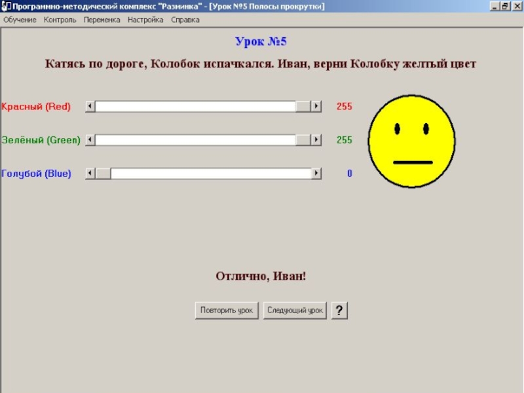Click the question mark help button

(339, 310)
